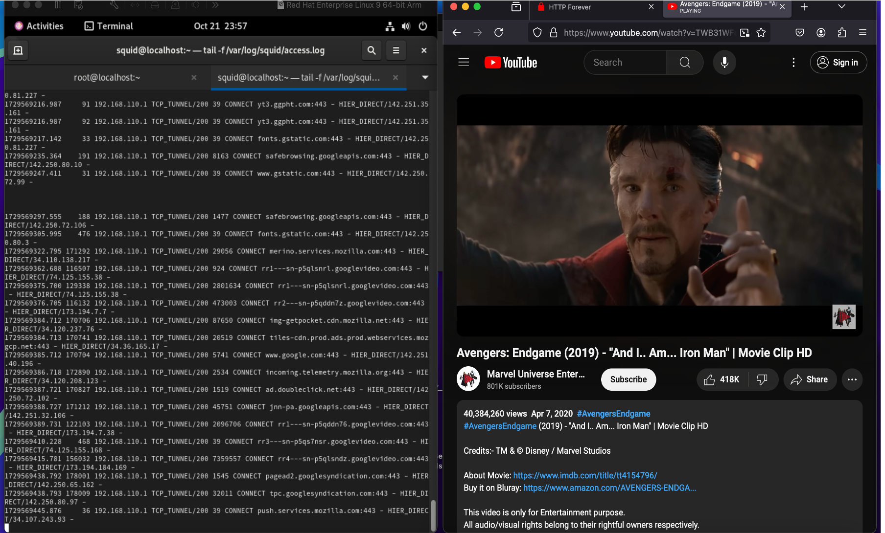Open tracking protection shield icon

tap(537, 33)
